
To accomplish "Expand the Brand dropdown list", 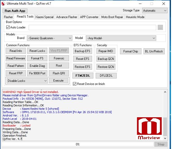I will (x=49, y=38).
